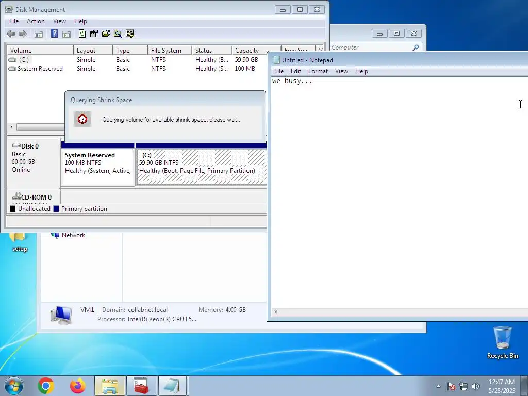The height and width of the screenshot is (396, 528).
Task: Open the Windows Start orb
Action: coord(14,386)
